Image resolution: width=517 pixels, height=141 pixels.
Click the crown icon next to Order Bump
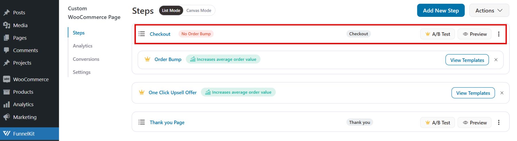[x=147, y=59]
